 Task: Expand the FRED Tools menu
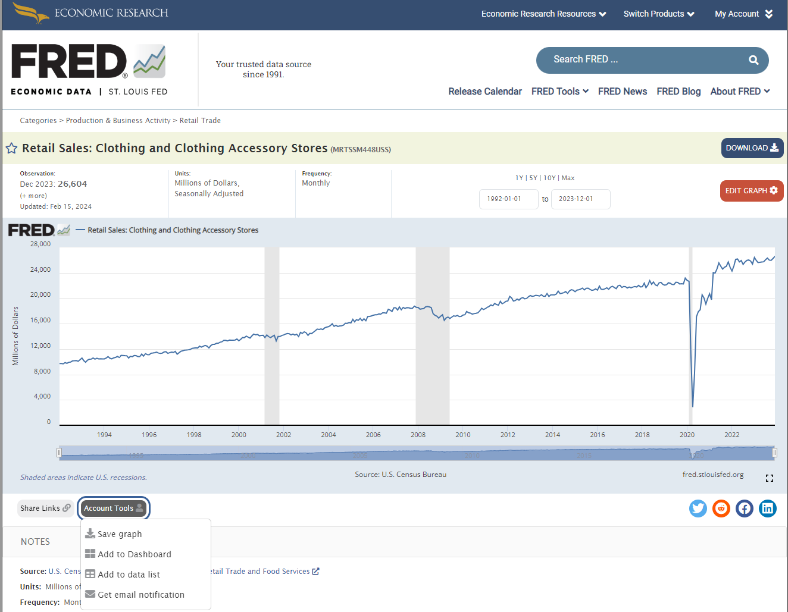pyautogui.click(x=559, y=91)
